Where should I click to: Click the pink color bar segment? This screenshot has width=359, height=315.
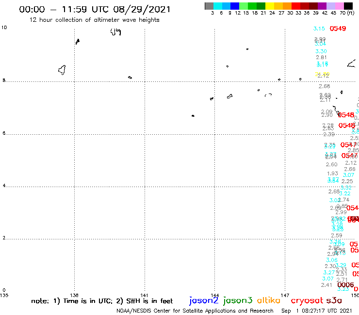339,6
